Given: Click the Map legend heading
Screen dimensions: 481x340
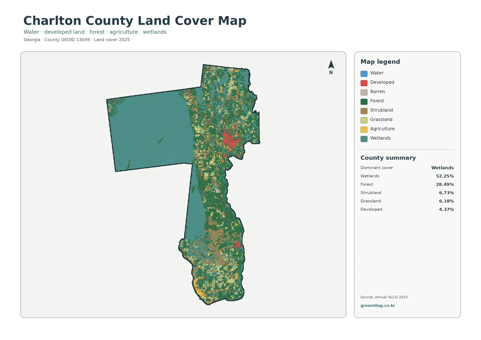Looking at the screenshot, I should point(380,62).
